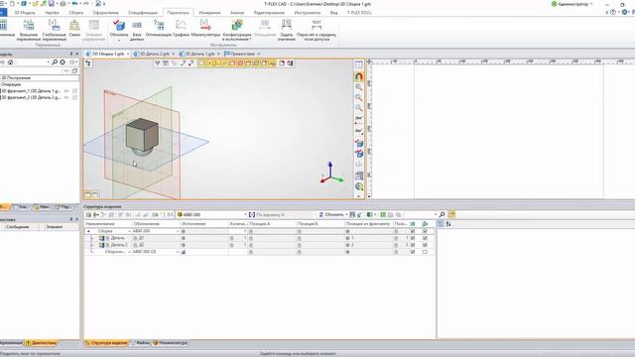Click the globe view icon in viewport sidebar
Viewport: 635px width, 357px height.
[359, 186]
